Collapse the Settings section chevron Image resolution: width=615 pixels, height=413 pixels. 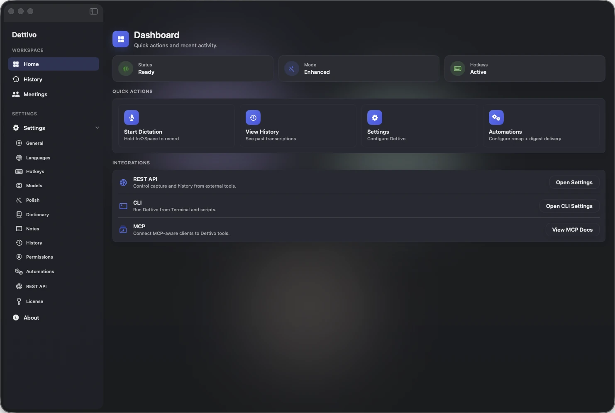pos(97,128)
